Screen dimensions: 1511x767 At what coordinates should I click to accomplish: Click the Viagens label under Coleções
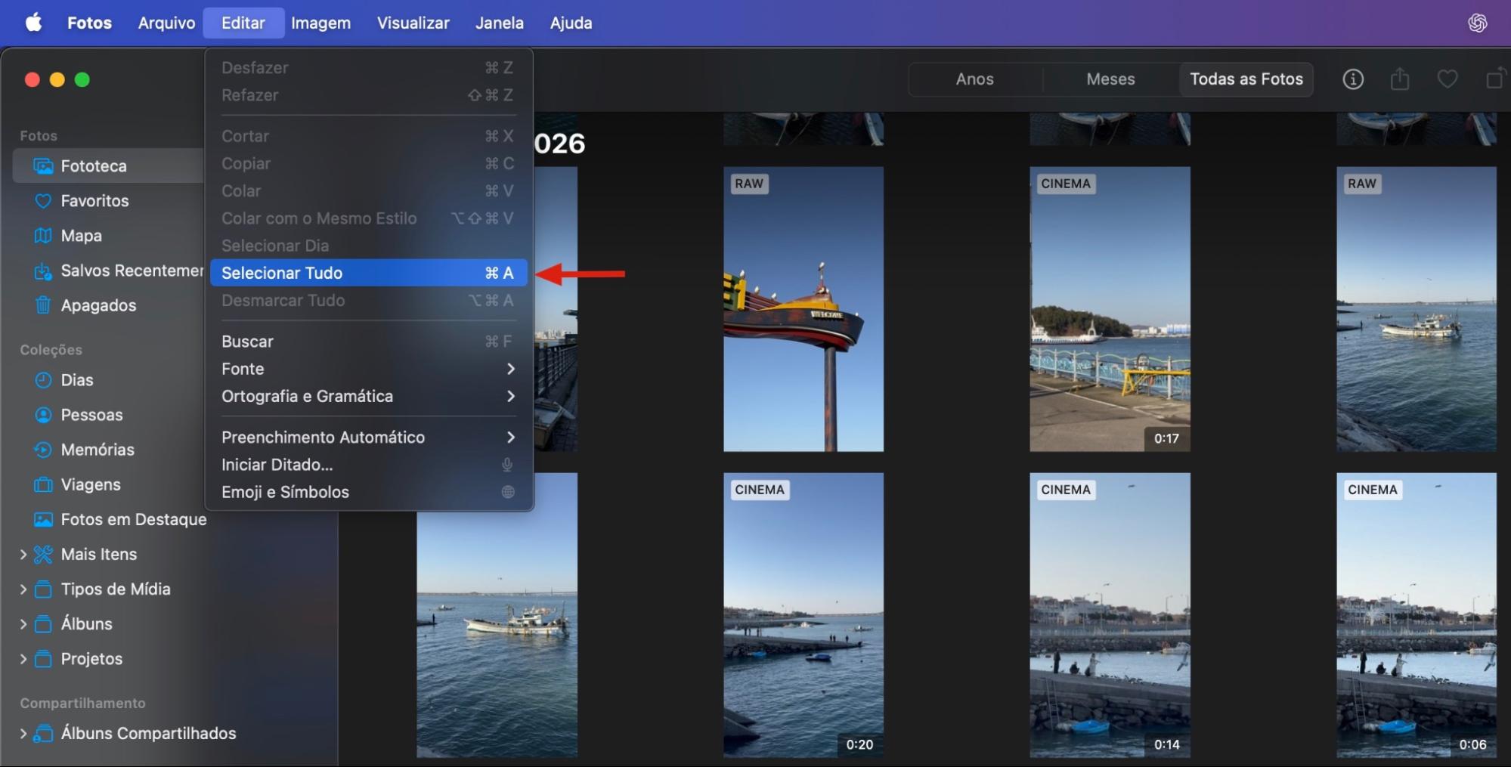[x=91, y=484]
